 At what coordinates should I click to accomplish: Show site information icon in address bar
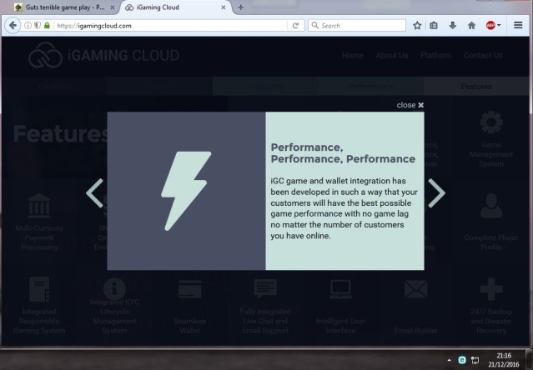(x=28, y=26)
